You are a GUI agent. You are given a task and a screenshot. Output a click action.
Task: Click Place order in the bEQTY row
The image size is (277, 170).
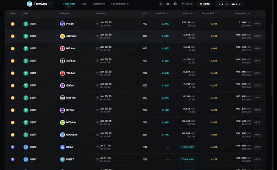[x=187, y=159]
